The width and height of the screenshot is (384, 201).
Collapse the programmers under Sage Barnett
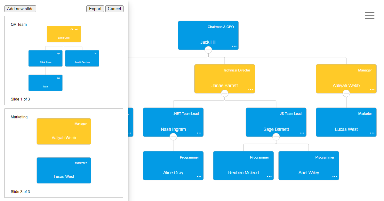click(x=276, y=137)
